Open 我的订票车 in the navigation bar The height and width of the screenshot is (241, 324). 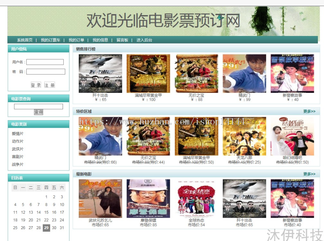pyautogui.click(x=50, y=40)
